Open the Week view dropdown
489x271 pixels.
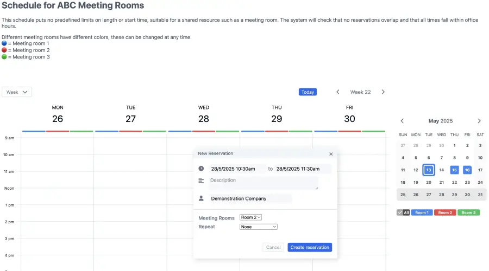coord(17,92)
